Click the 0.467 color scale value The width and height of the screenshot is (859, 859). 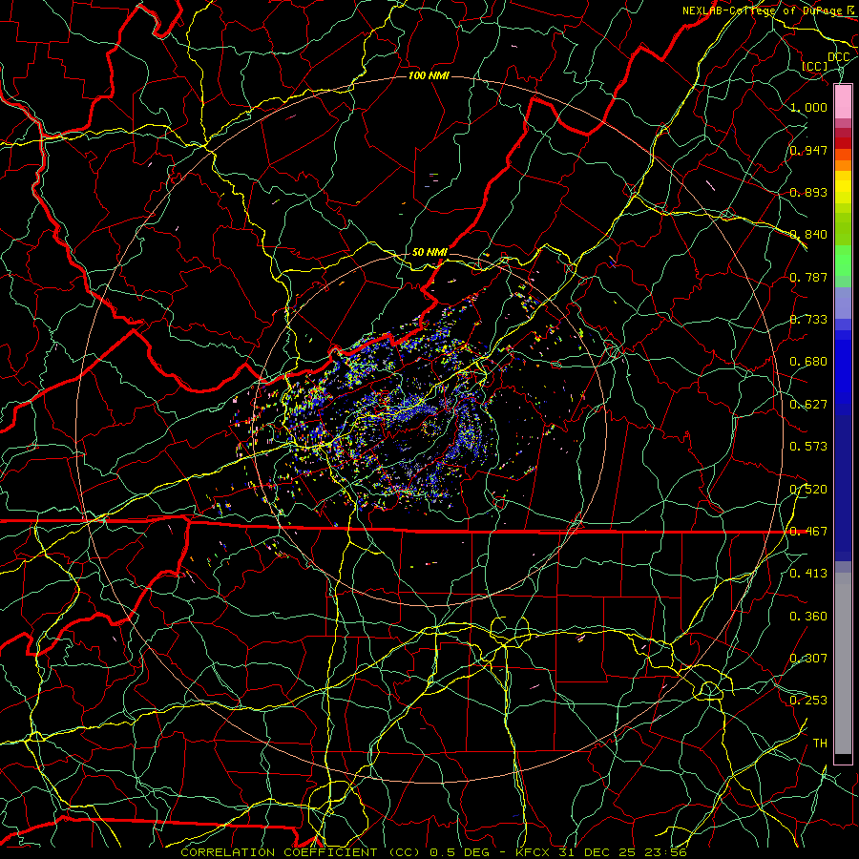(808, 532)
